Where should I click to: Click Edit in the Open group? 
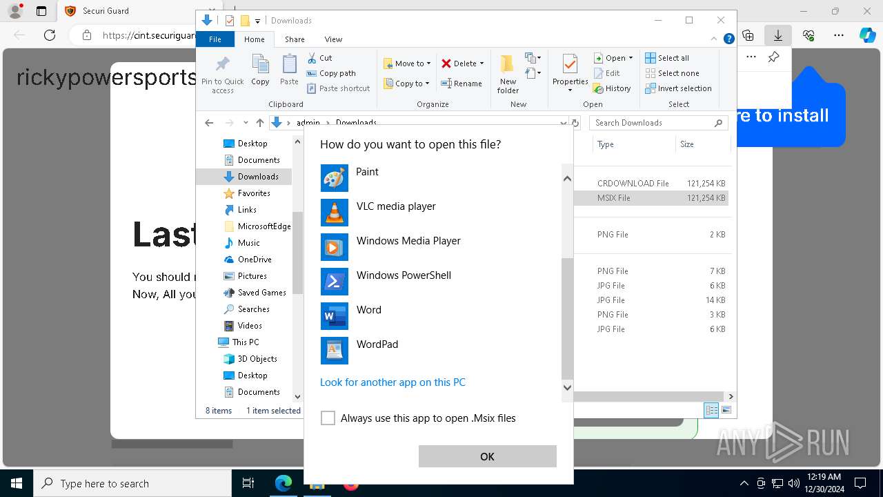click(x=606, y=73)
